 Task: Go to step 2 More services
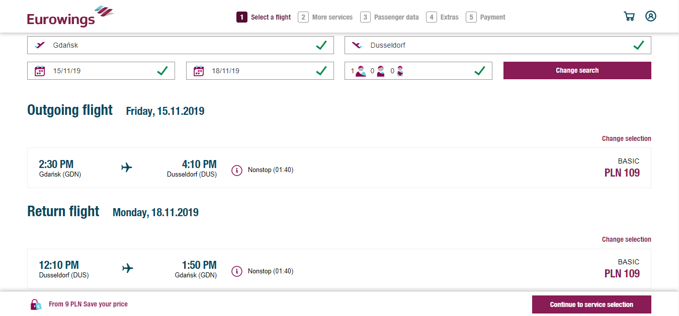[325, 17]
